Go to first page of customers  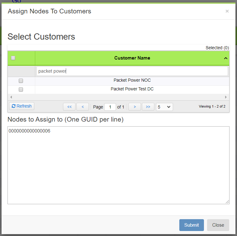pyautogui.click(x=69, y=107)
